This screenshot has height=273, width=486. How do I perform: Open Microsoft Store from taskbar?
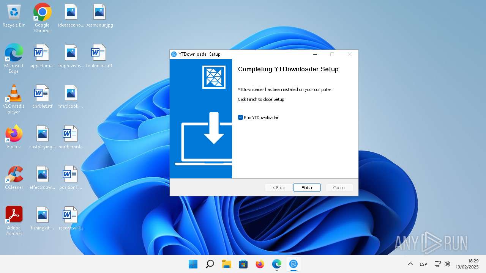[243, 264]
